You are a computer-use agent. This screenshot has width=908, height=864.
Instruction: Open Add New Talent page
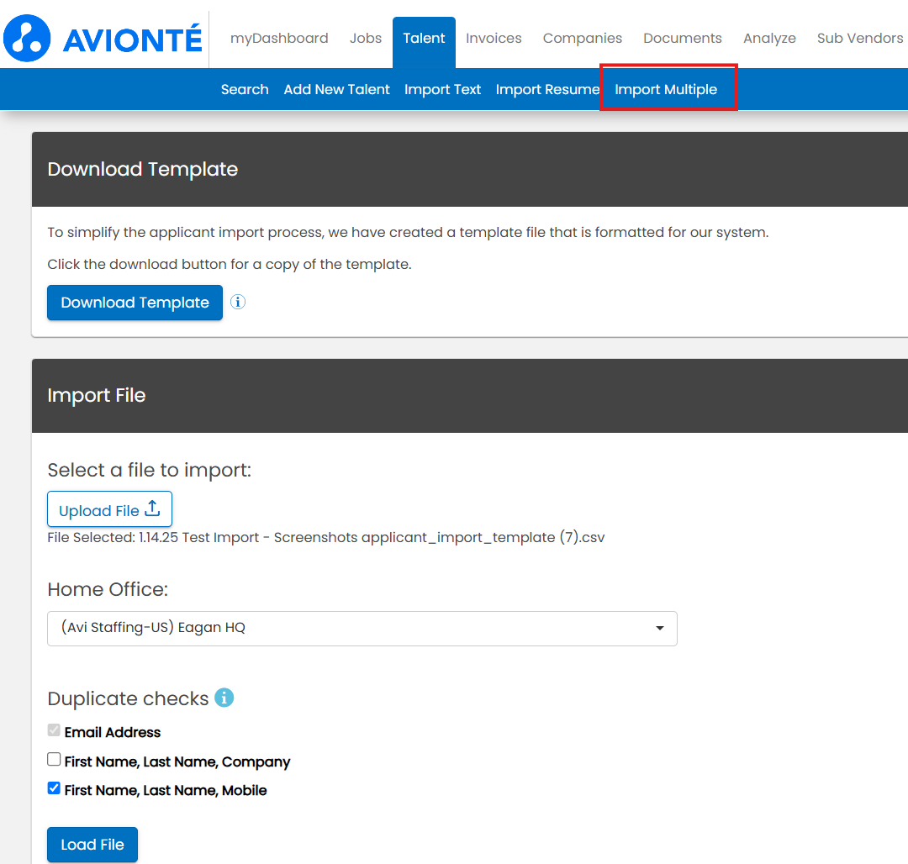tap(336, 89)
